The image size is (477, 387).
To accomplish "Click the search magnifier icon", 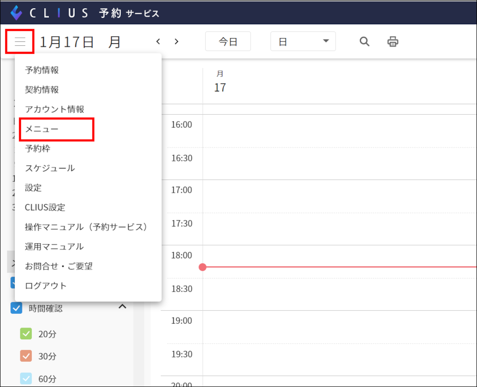I will pos(364,41).
